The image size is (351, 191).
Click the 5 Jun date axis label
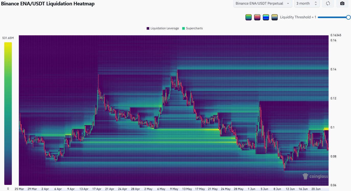pyautogui.click(x=264, y=189)
